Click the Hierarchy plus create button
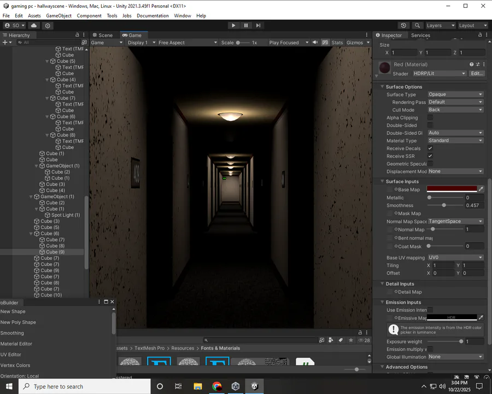Screen dimensions: 492x394 [x=7, y=43]
